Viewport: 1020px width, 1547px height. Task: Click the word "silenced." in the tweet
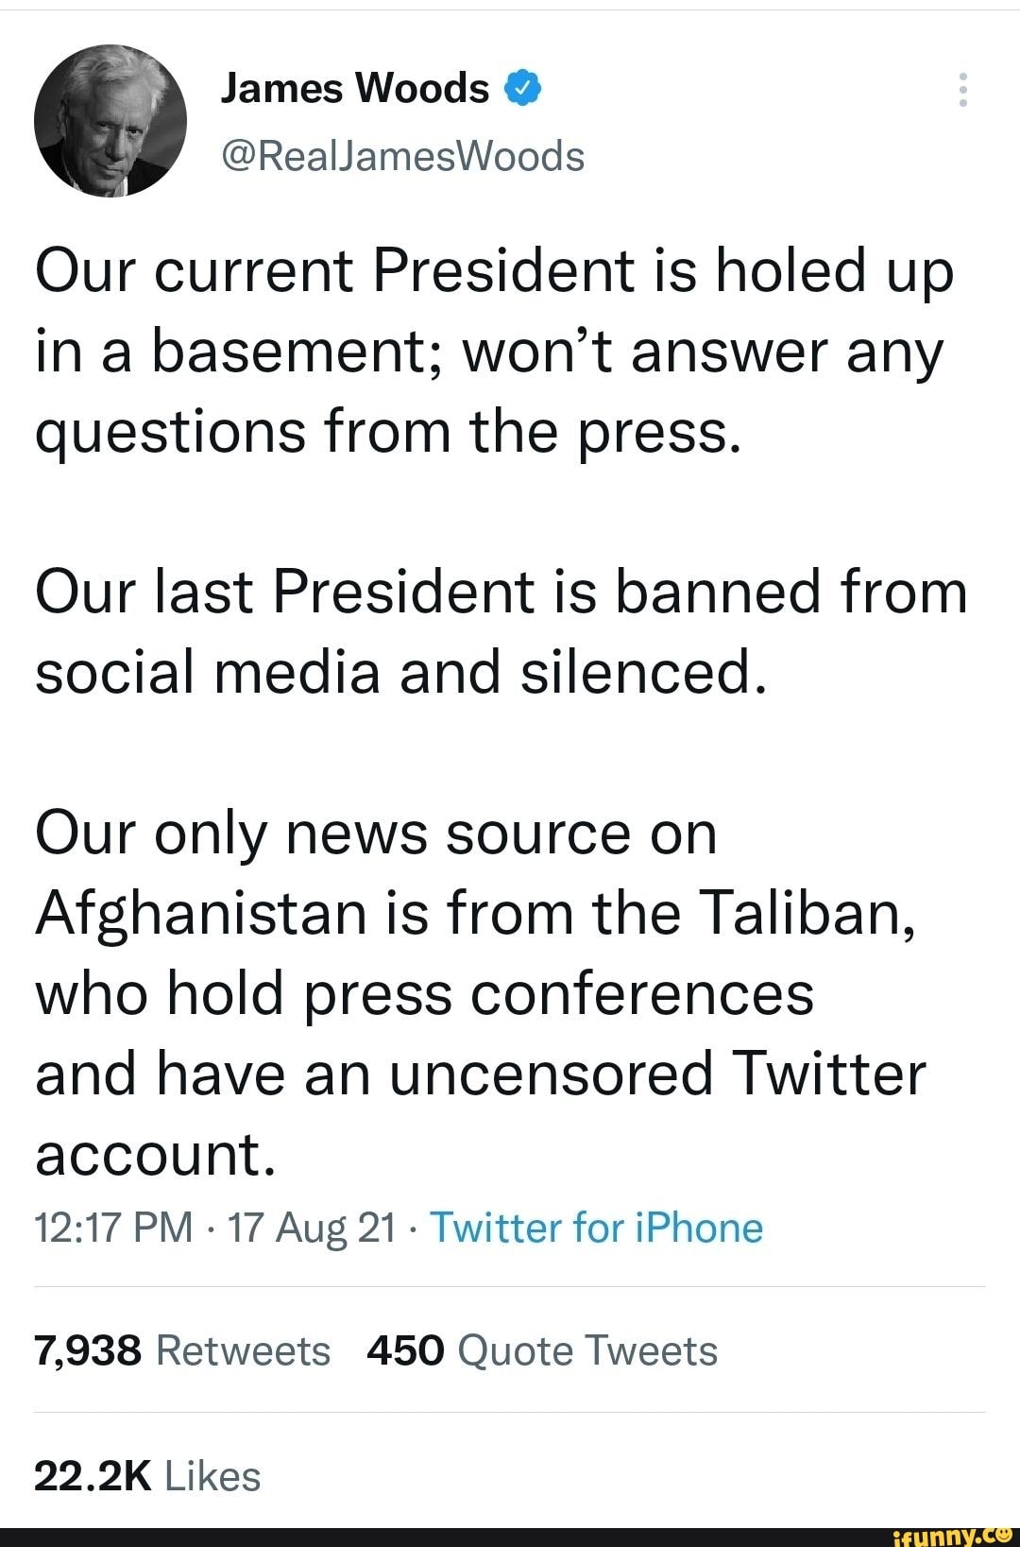(643, 672)
